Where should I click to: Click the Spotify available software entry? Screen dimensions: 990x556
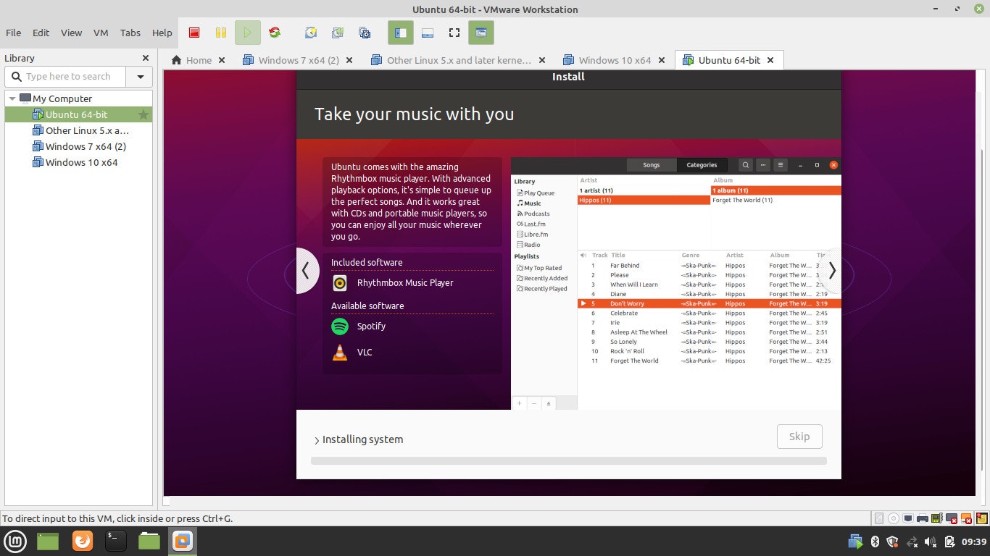click(358, 326)
